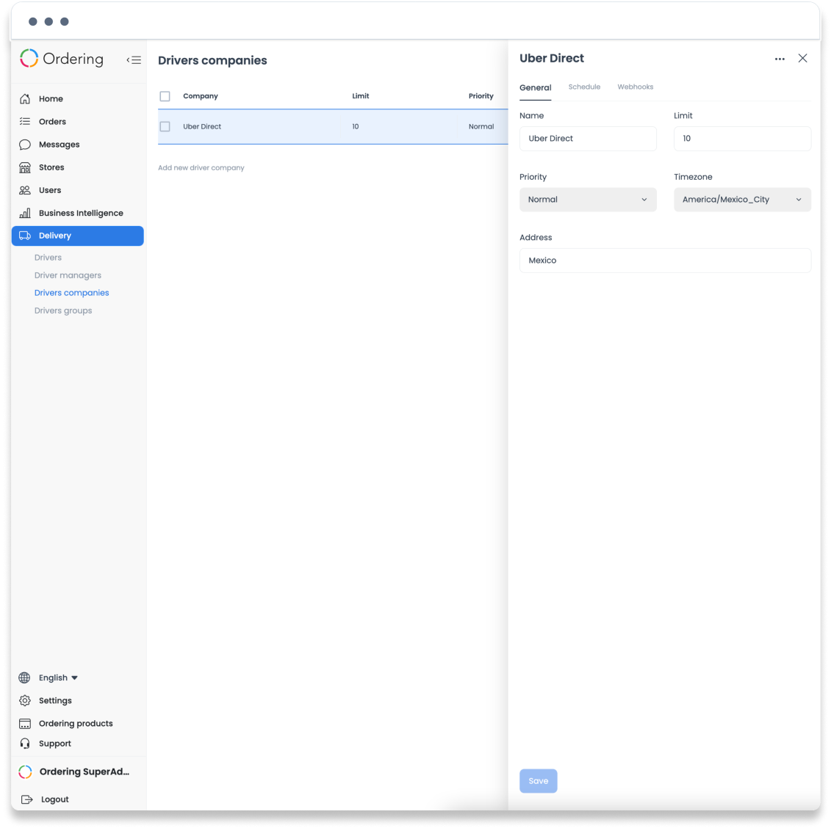This screenshot has height=828, width=831.
Task: Open Settings in the sidebar
Action: [55, 700]
